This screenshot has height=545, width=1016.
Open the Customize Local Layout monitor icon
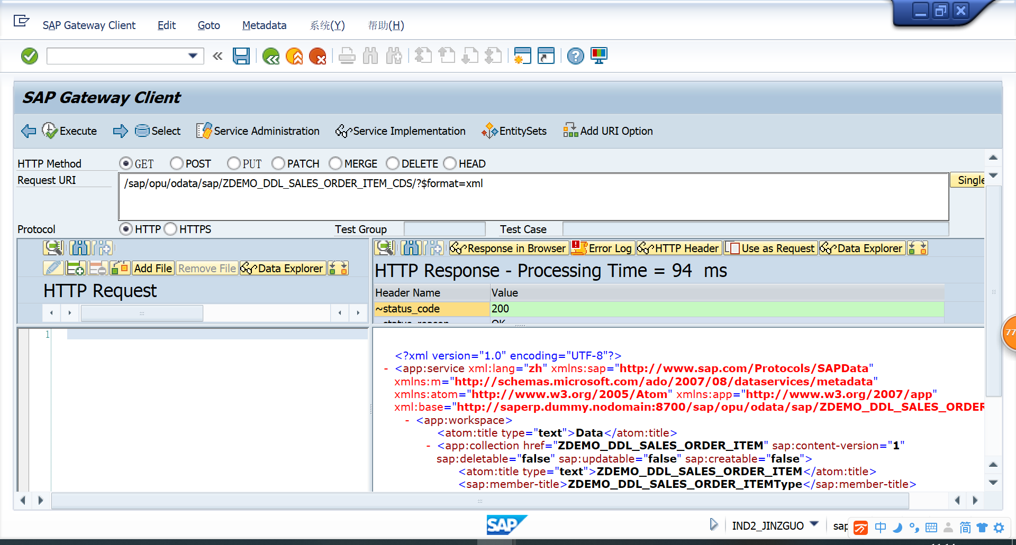599,56
